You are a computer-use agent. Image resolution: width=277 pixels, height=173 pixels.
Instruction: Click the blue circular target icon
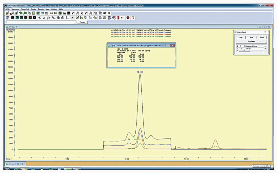coord(8,18)
